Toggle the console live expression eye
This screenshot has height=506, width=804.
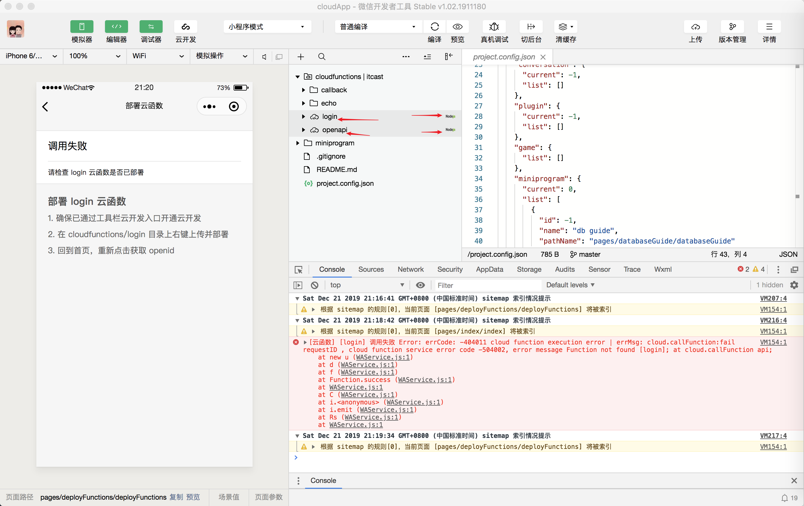click(x=420, y=285)
